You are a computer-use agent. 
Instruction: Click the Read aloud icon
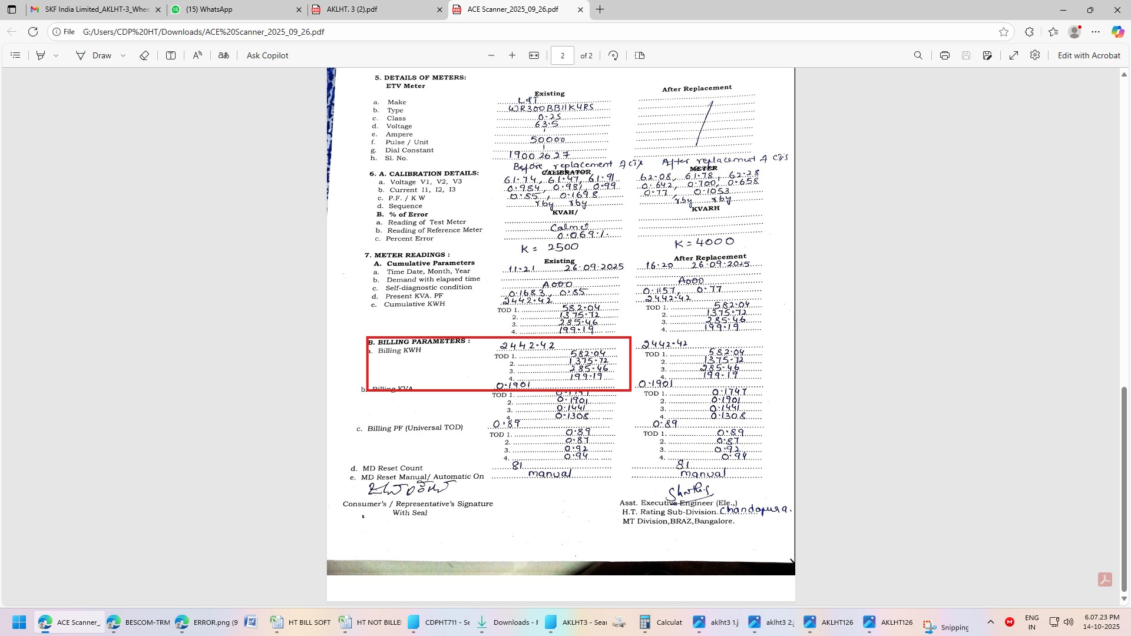tap(197, 55)
